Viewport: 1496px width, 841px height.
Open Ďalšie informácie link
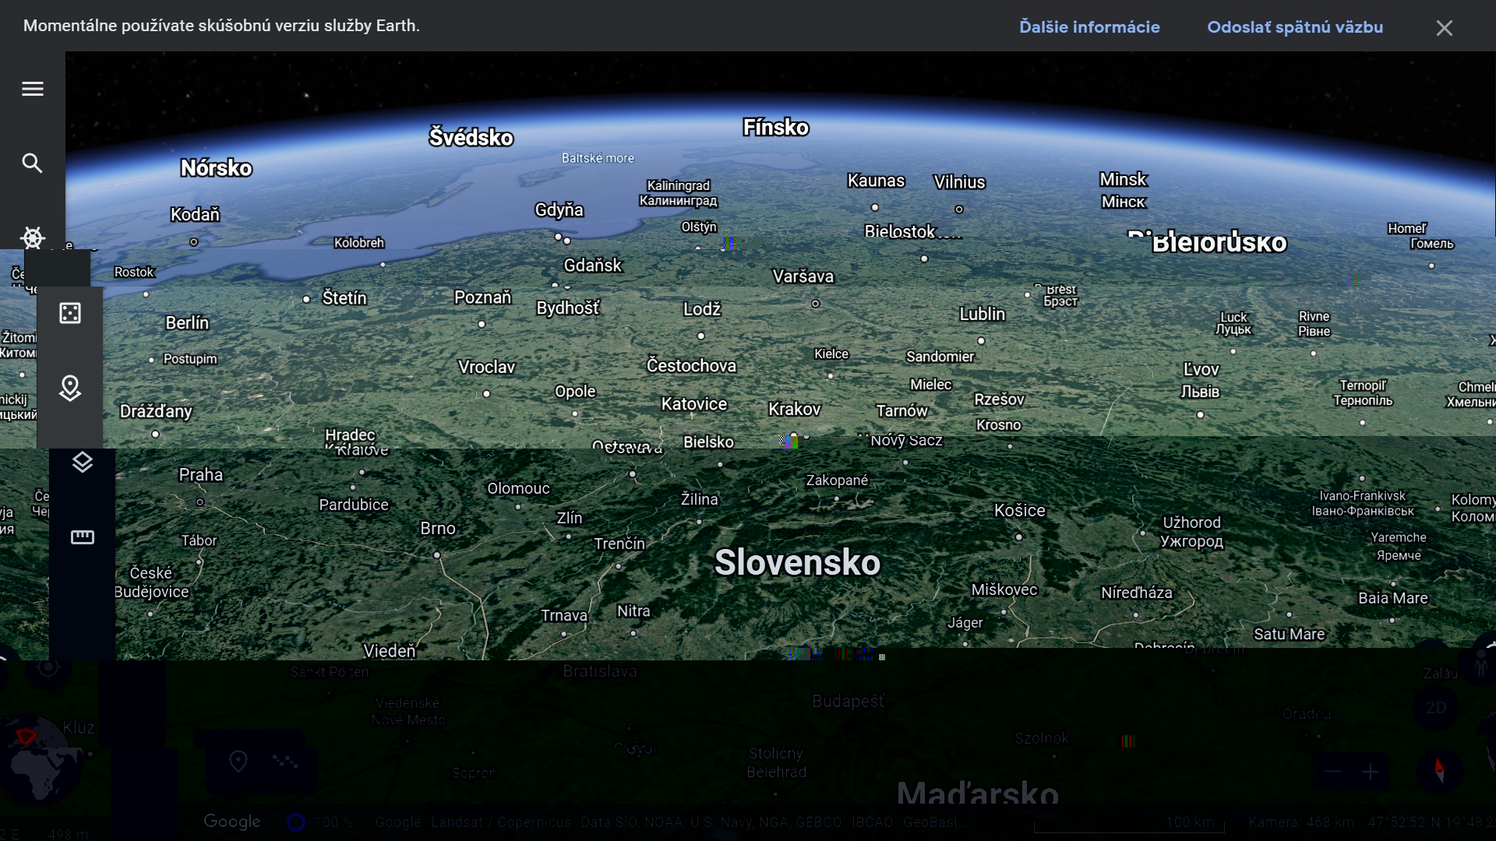pyautogui.click(x=1089, y=27)
